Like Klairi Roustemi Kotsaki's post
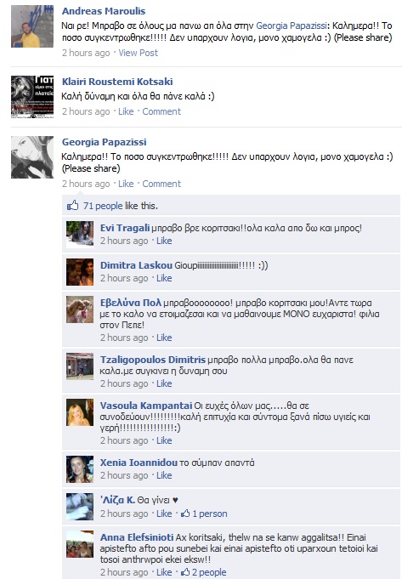Viewport: 402px width, 579px height. coord(126,111)
